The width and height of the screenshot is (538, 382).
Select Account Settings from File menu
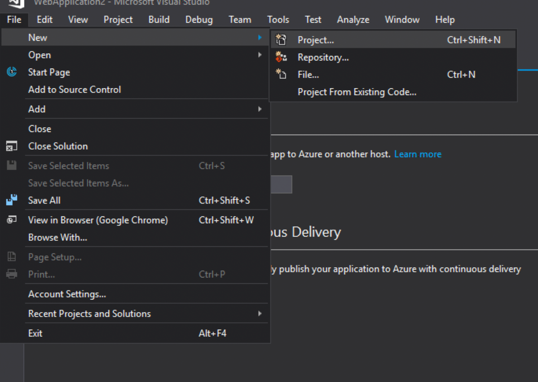coord(67,294)
